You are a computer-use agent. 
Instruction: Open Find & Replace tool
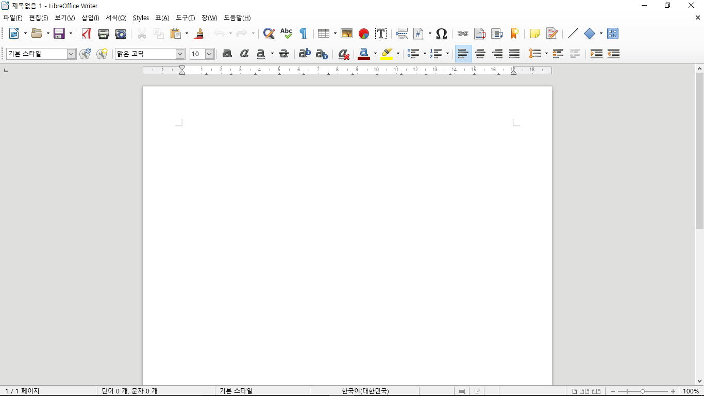(x=269, y=34)
